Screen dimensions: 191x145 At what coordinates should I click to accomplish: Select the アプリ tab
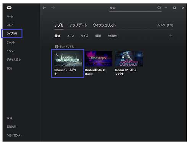(59, 25)
